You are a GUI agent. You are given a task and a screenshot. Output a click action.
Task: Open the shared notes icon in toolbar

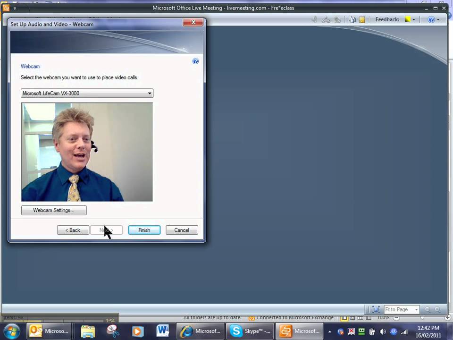pyautogui.click(x=362, y=20)
